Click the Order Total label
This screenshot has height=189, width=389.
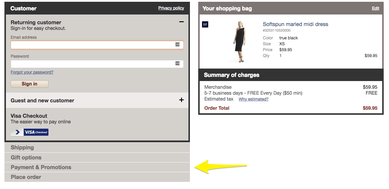[217, 108]
